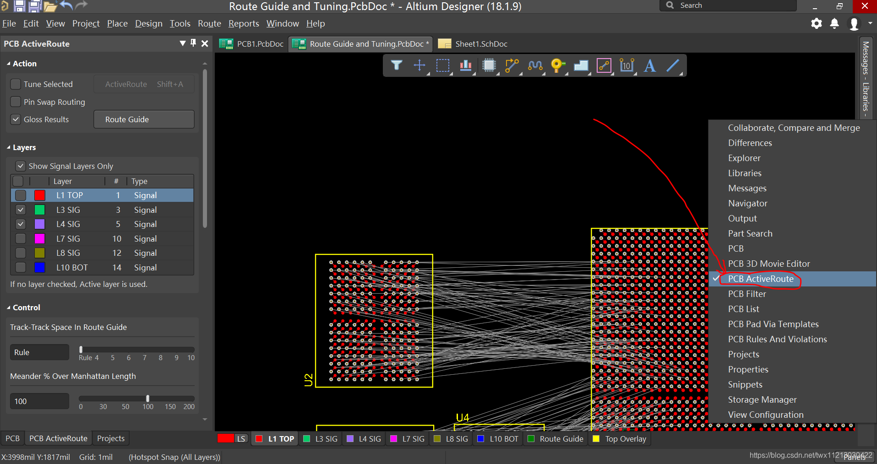
Task: Enable the Tune Selected checkbox
Action: tap(16, 84)
